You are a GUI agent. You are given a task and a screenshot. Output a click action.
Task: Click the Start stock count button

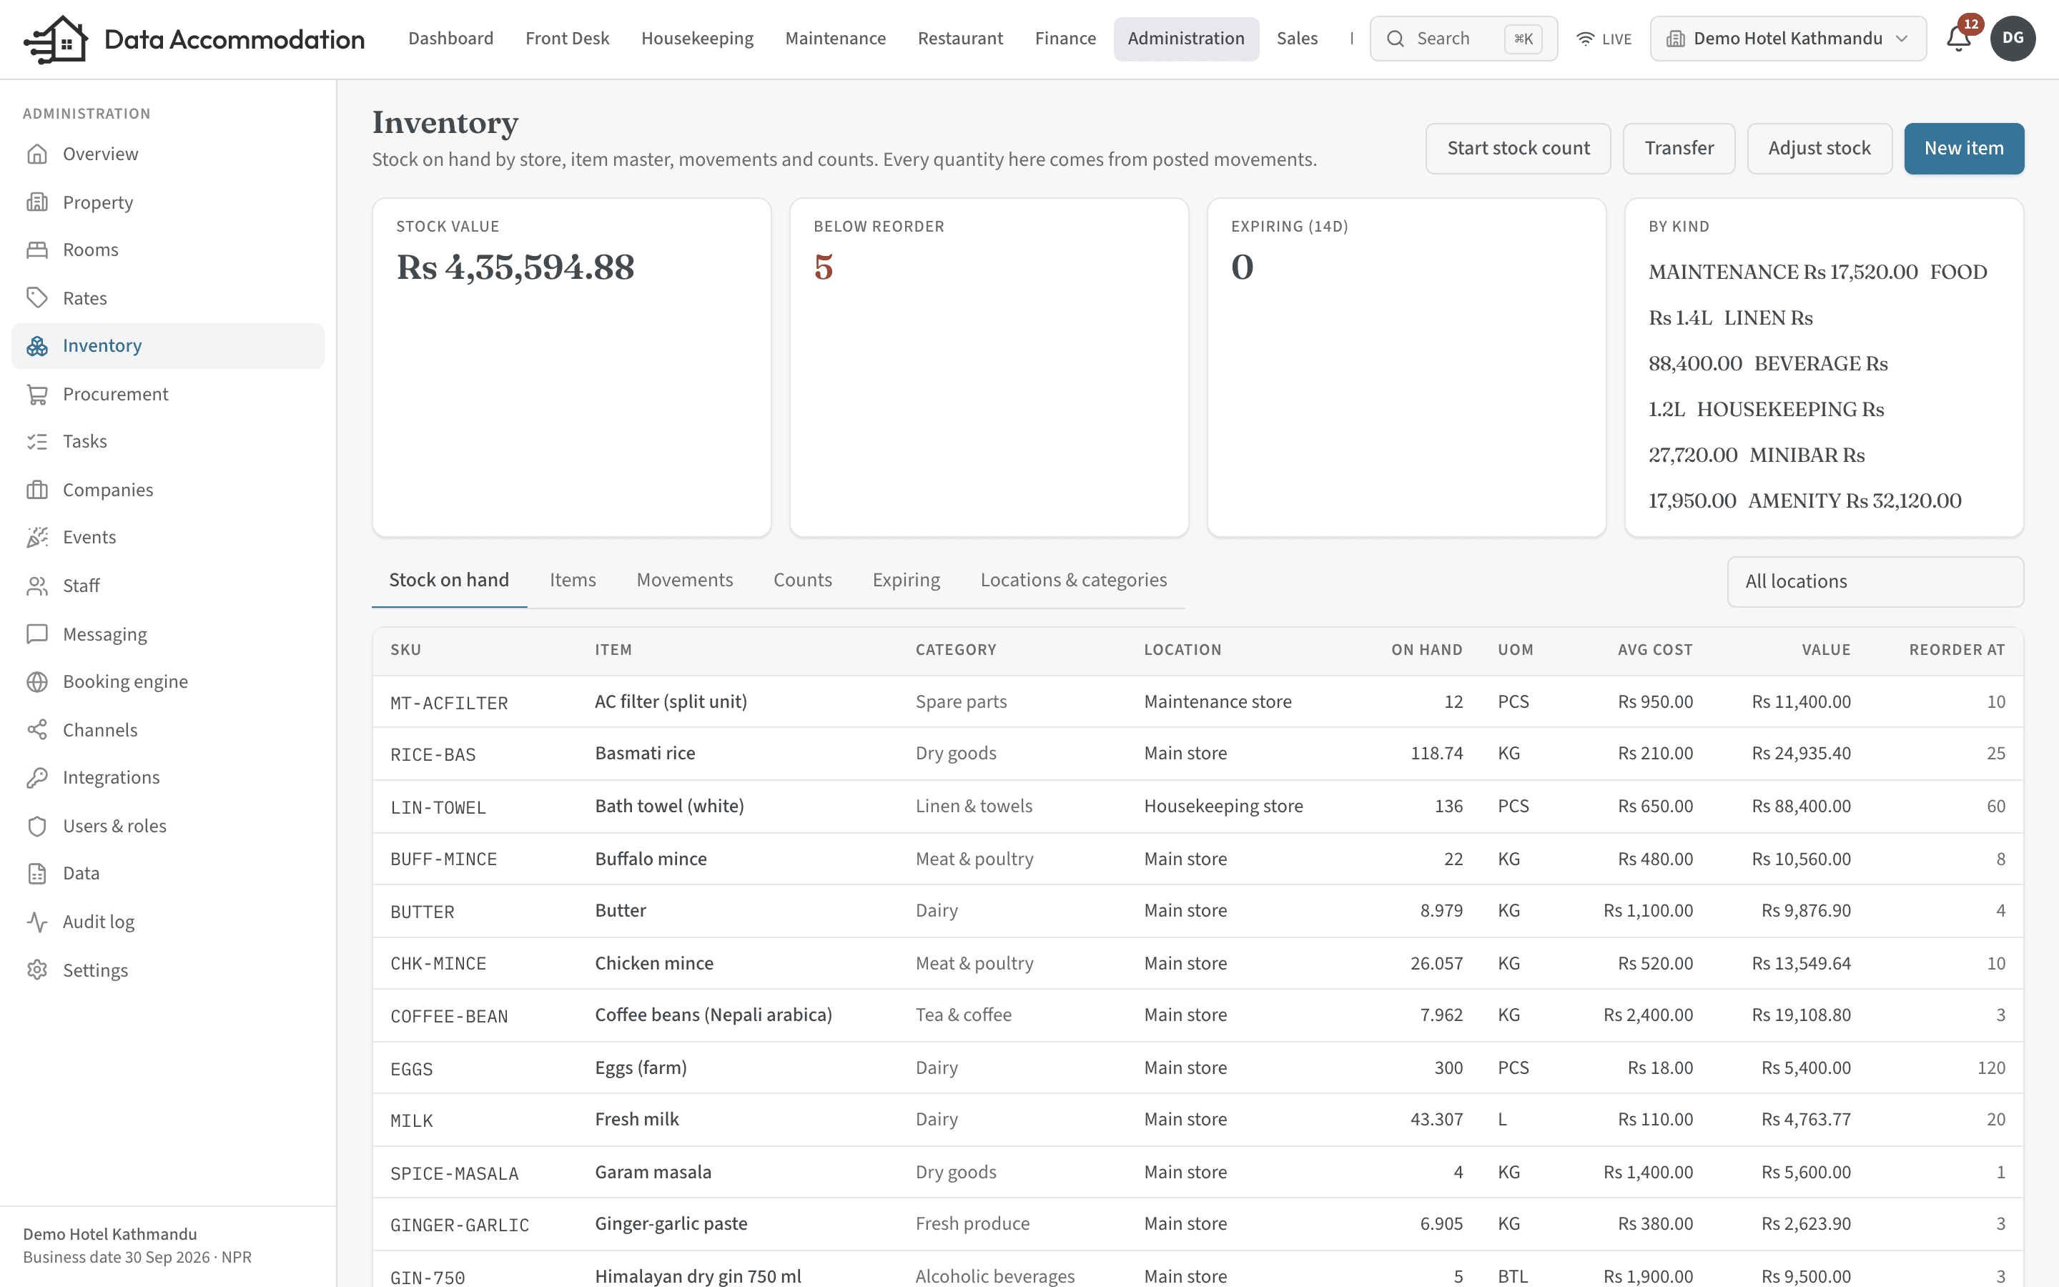pos(1518,148)
